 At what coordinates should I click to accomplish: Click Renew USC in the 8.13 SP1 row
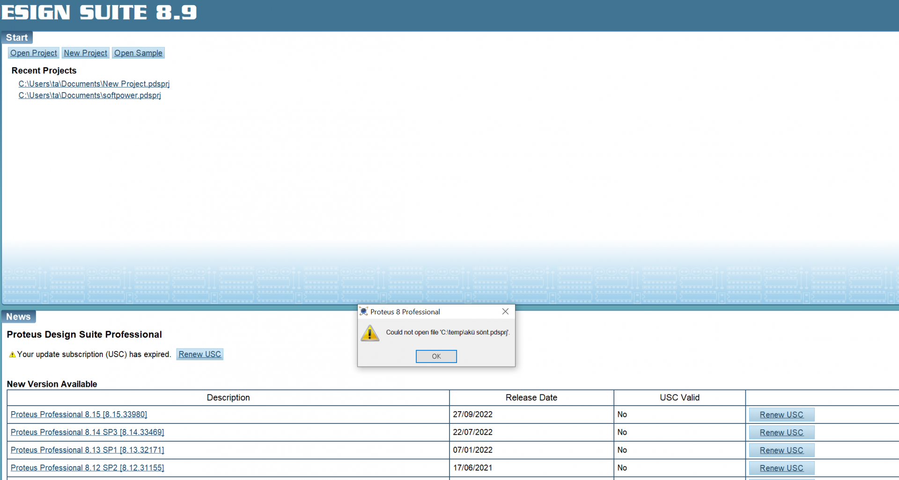pyautogui.click(x=781, y=450)
